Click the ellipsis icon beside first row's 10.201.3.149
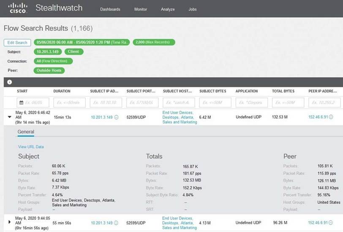This screenshot has height=232, width=343. [116, 117]
